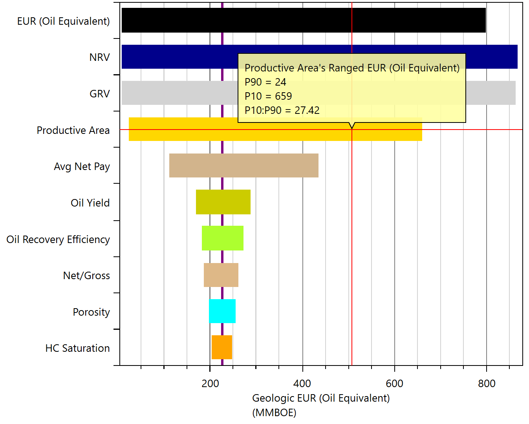Viewport: 529px width, 424px height.
Task: Click the lime green Oil Recovery Efficiency bar
Action: coord(222,238)
